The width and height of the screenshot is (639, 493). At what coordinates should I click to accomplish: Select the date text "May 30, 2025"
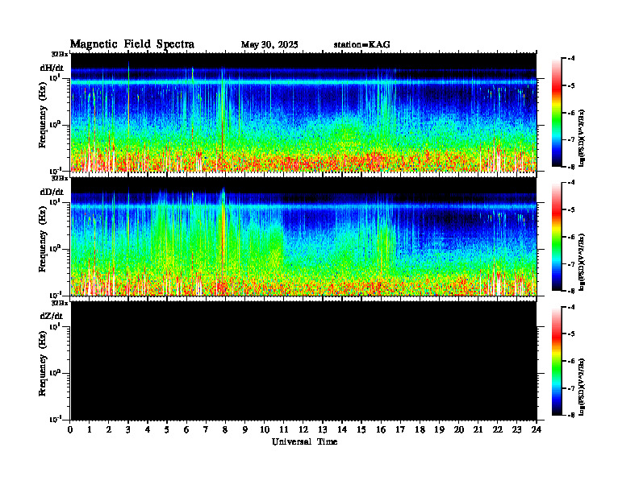269,45
